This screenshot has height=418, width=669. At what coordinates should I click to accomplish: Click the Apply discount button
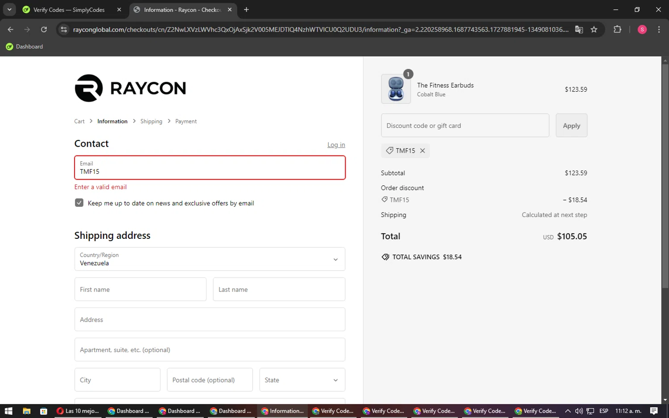(571, 125)
